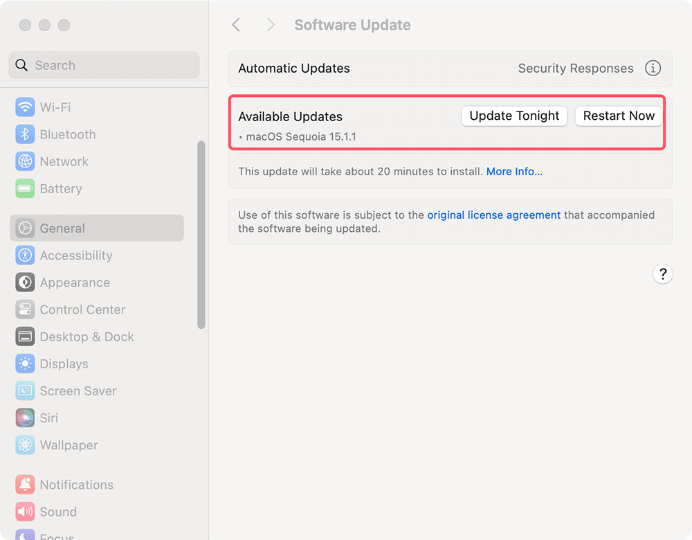The image size is (692, 540).
Task: Open the original license agreement link
Action: (493, 215)
